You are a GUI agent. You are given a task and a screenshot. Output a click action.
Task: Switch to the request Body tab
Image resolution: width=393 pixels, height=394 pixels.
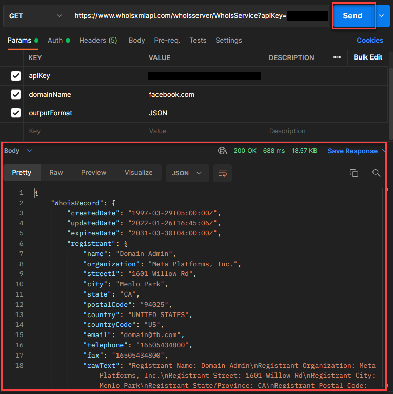coord(136,41)
